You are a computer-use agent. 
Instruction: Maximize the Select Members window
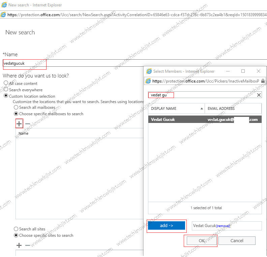click(243, 71)
